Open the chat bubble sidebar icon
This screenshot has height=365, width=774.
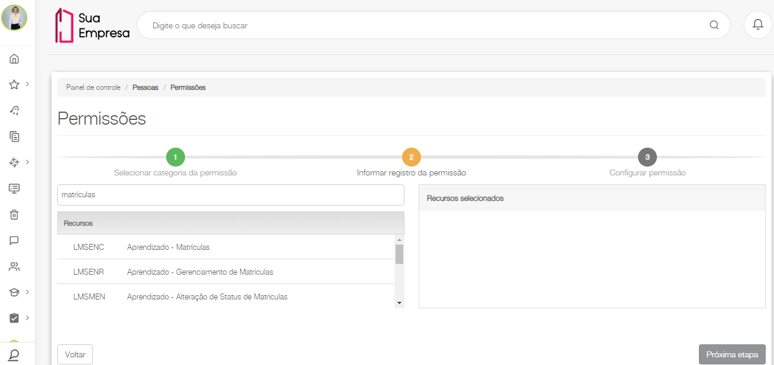click(x=14, y=240)
